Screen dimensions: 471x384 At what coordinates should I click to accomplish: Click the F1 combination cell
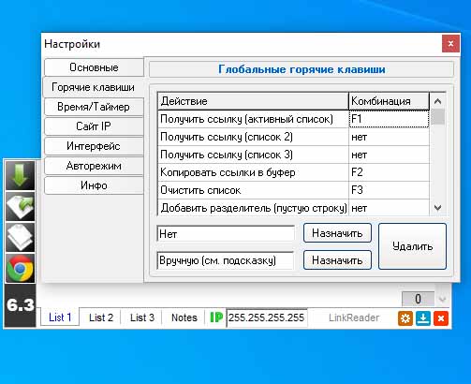tap(389, 119)
